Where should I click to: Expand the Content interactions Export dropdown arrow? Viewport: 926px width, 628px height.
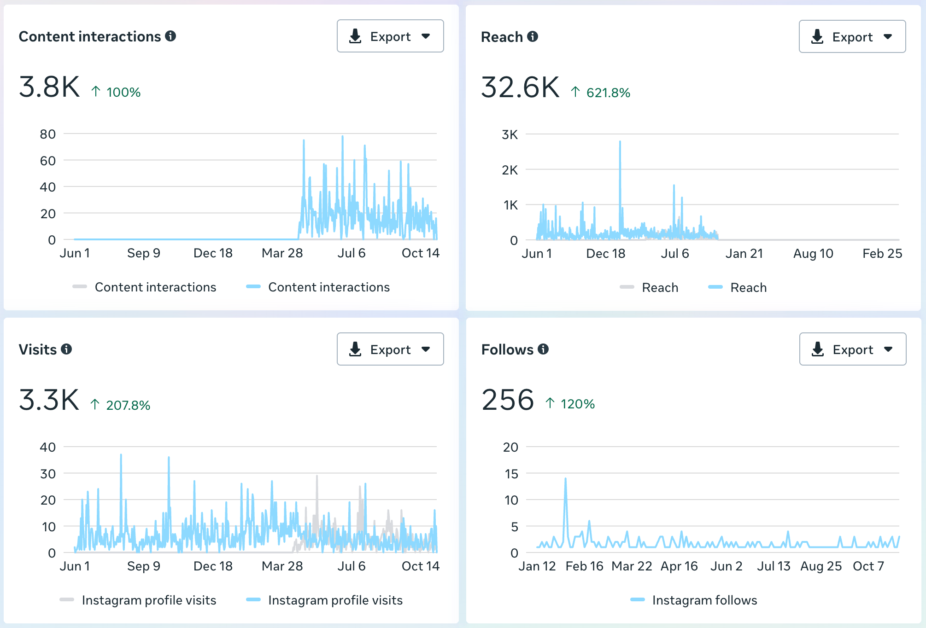click(426, 36)
